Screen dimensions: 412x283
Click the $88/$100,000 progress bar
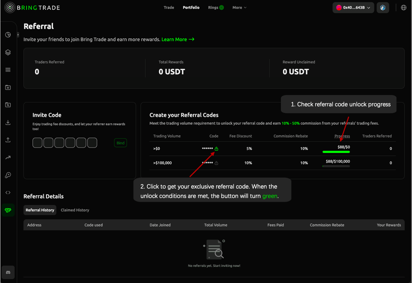(336, 166)
